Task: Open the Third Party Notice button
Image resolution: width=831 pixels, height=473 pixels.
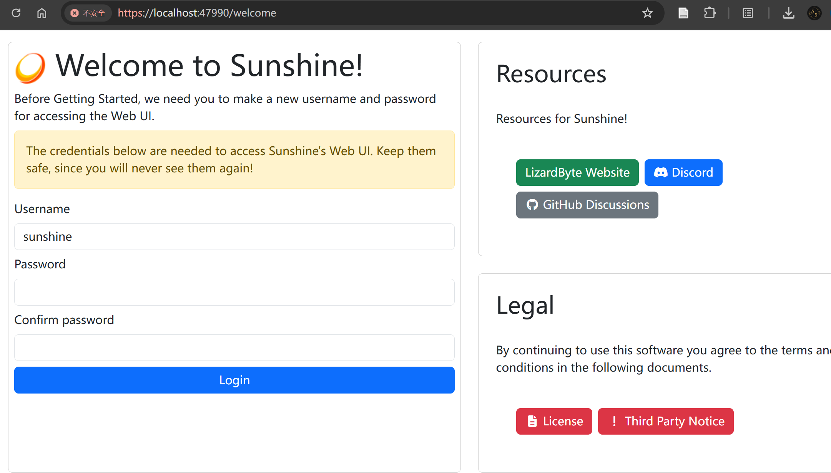Action: 665,421
